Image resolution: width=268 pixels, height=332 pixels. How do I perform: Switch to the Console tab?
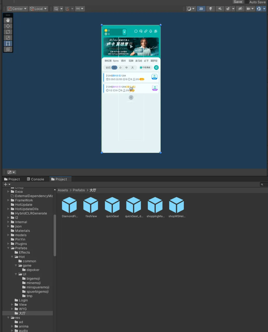pos(36,179)
